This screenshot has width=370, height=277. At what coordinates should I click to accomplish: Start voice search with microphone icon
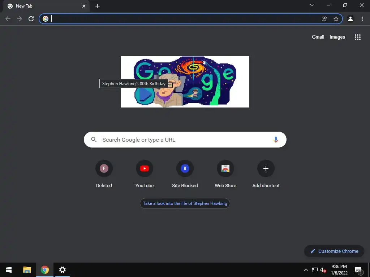276,140
